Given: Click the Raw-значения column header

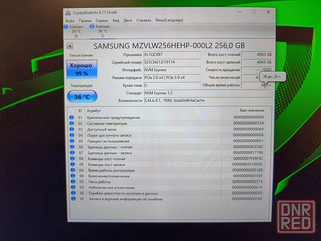Looking at the screenshot, I should click(251, 111).
